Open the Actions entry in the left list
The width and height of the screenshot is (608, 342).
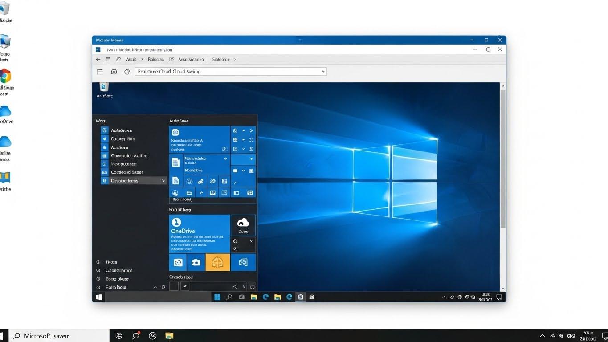point(119,147)
